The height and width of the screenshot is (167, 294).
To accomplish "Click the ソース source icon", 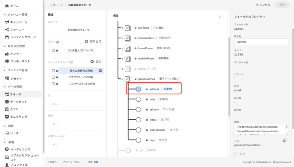I will coord(7,133).
